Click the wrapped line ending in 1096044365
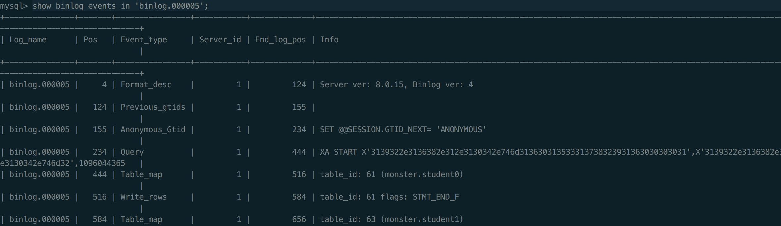Image resolution: width=781 pixels, height=226 pixels. click(63, 163)
